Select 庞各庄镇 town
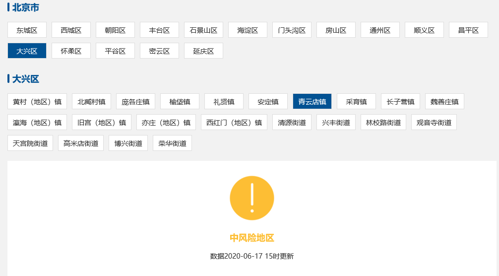 point(135,102)
